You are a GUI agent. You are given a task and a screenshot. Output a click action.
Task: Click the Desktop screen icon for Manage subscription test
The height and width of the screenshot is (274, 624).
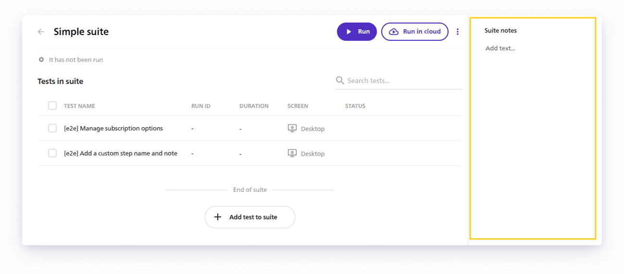click(x=292, y=129)
